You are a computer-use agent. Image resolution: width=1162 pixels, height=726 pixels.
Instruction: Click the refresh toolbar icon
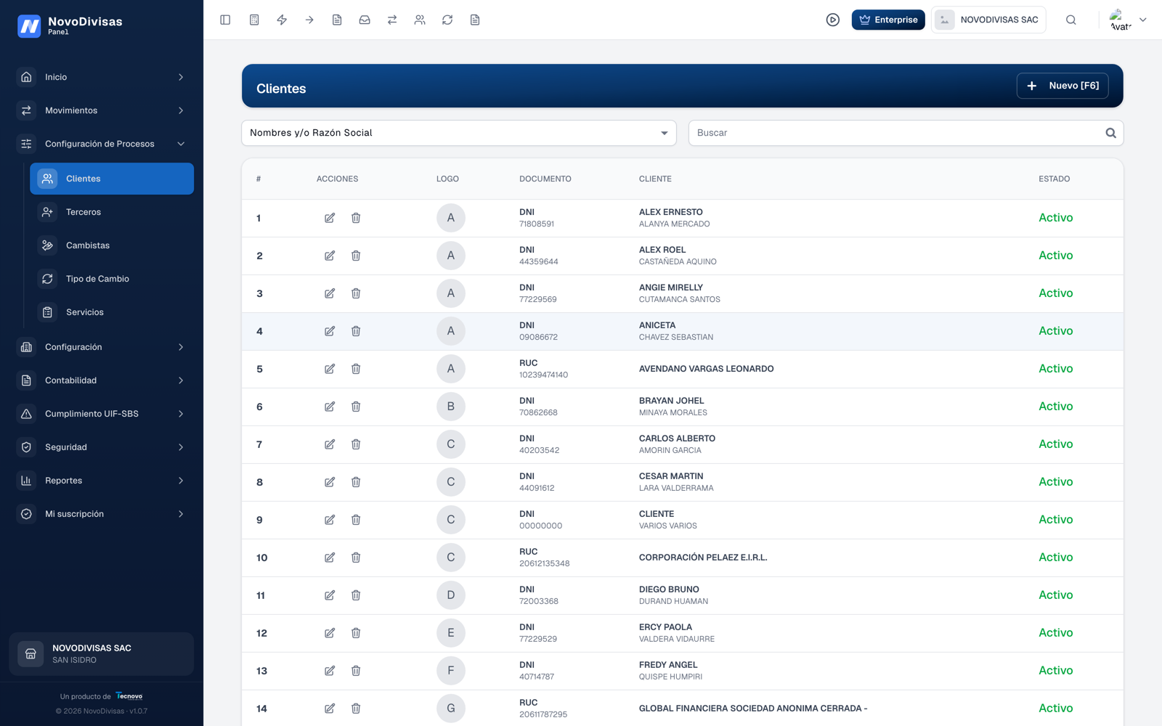pyautogui.click(x=447, y=20)
